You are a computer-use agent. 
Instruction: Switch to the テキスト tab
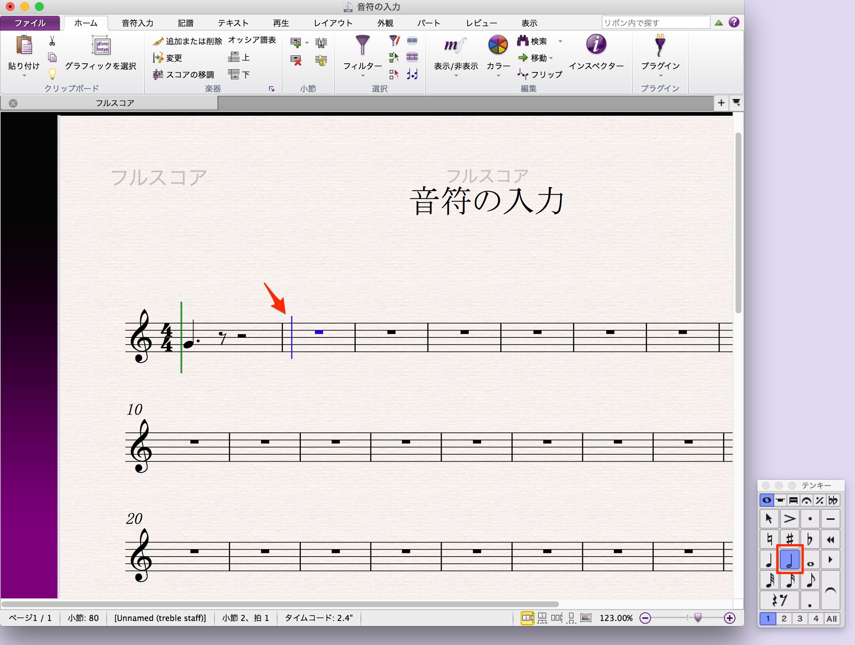tap(233, 23)
